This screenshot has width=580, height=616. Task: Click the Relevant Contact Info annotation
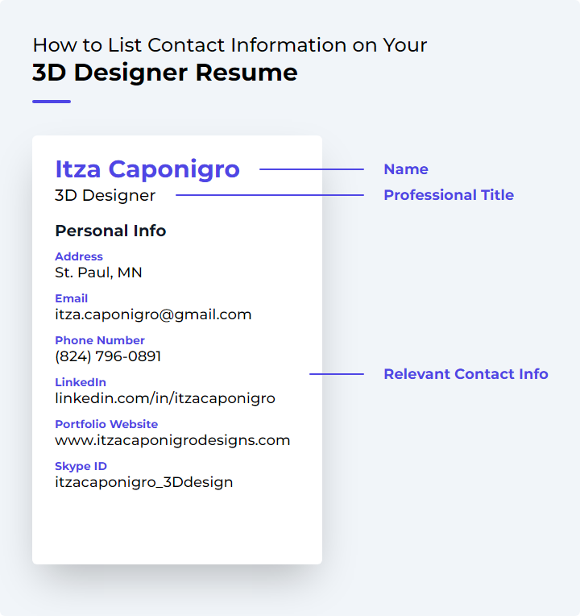coord(466,374)
